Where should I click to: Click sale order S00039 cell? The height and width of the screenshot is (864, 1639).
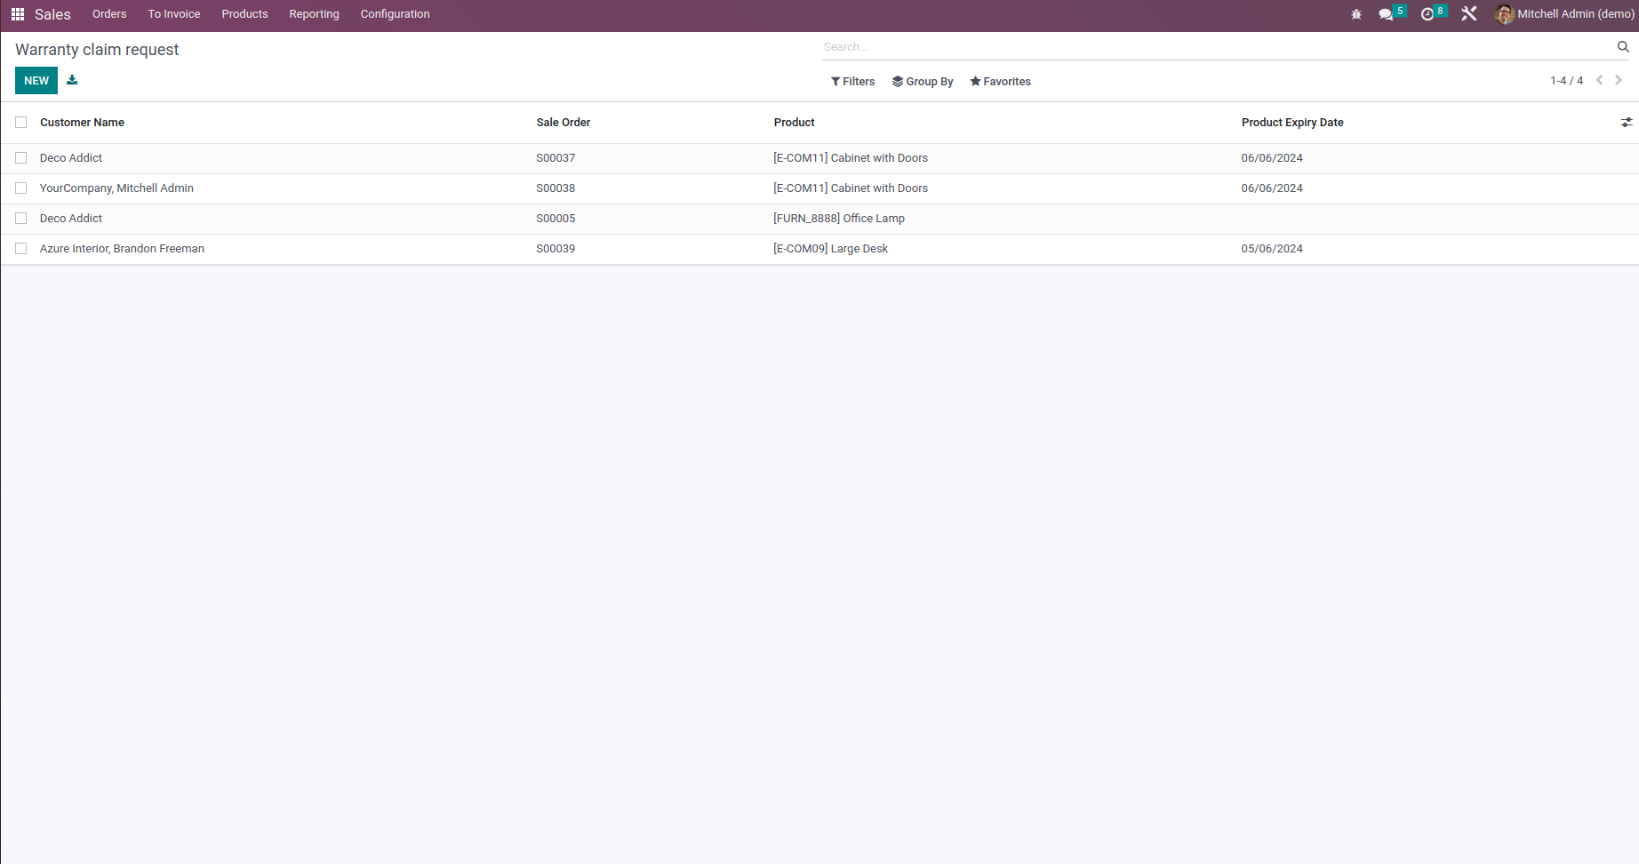coord(556,249)
